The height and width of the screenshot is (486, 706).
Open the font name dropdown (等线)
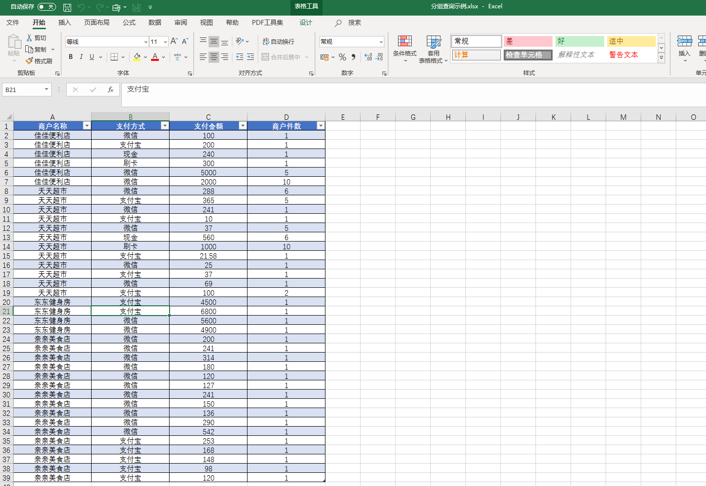pyautogui.click(x=146, y=42)
